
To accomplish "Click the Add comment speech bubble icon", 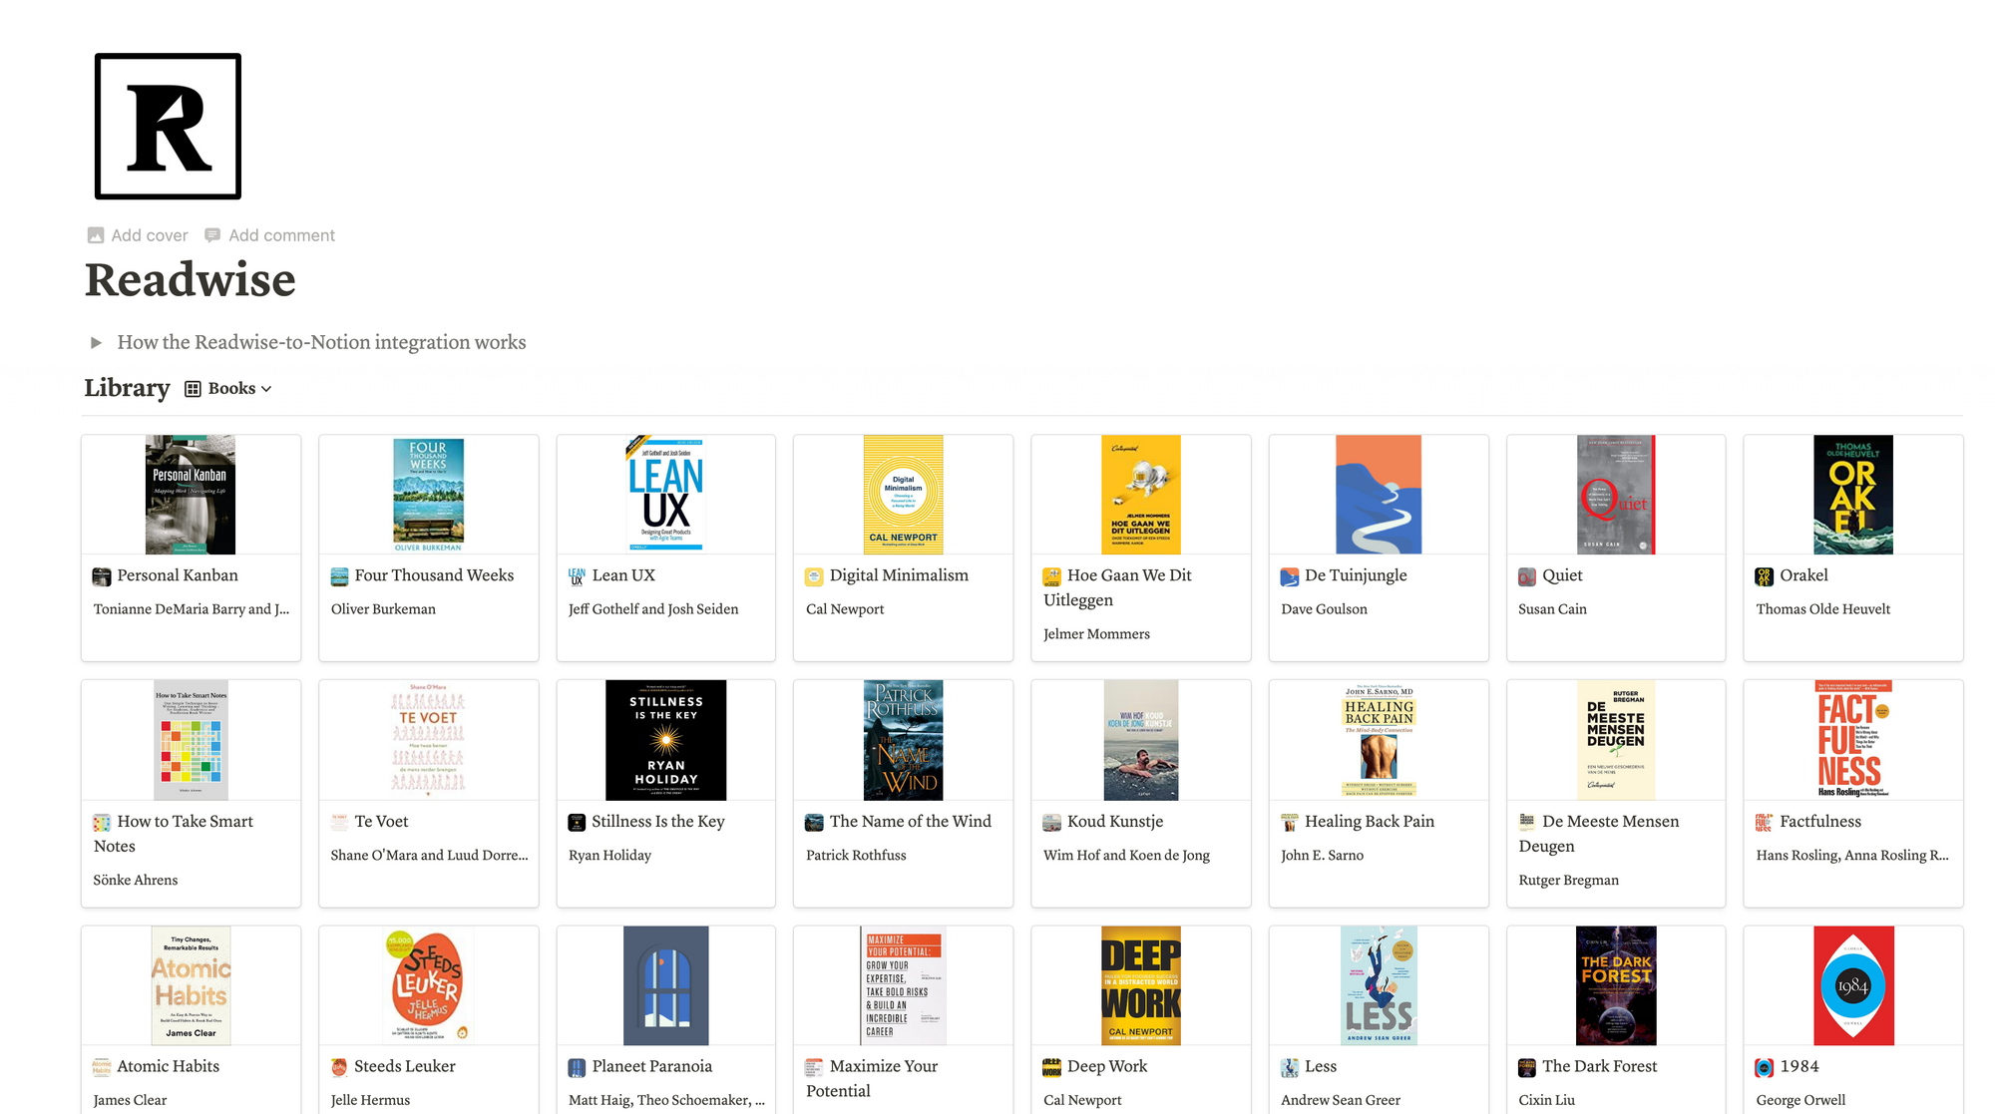I will click(x=212, y=235).
